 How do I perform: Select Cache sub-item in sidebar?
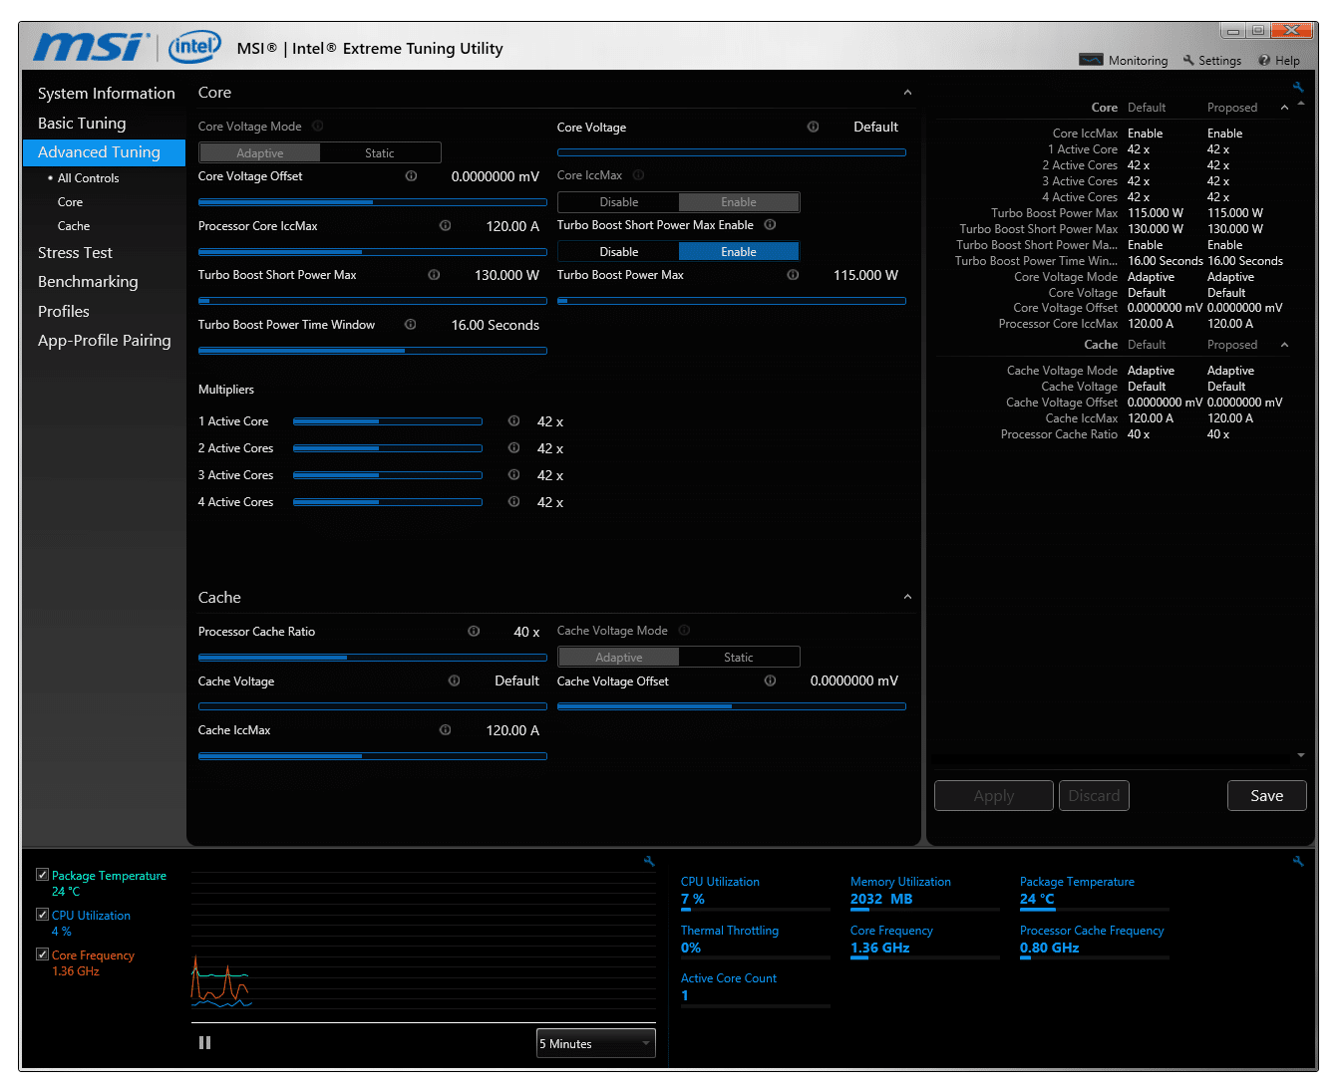(x=74, y=226)
